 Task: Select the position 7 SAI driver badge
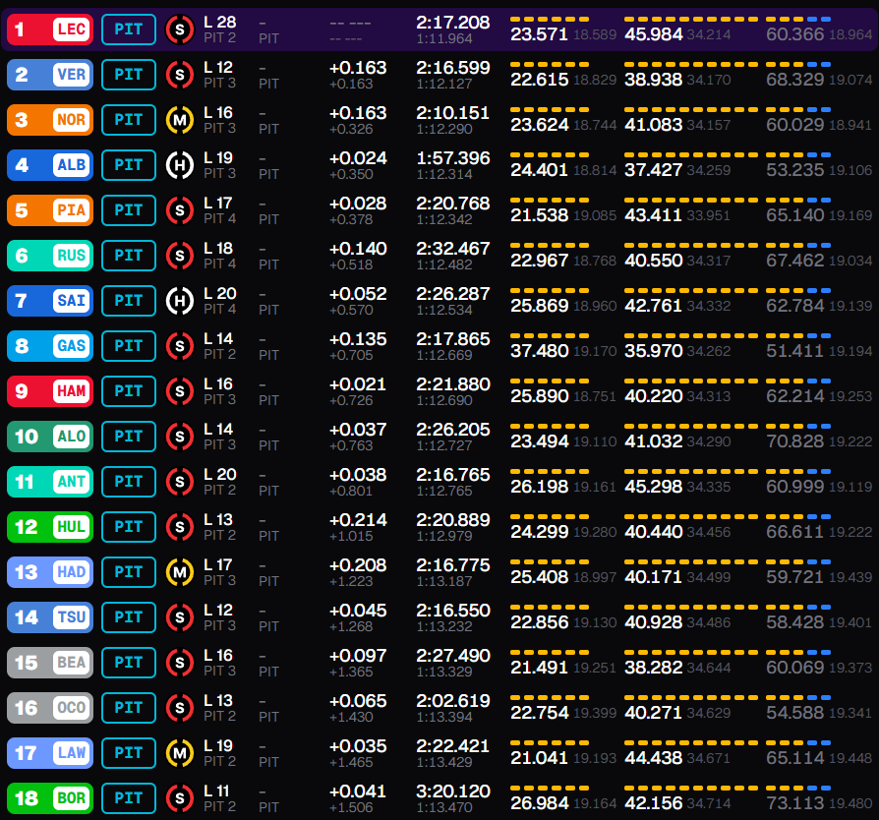pos(50,301)
